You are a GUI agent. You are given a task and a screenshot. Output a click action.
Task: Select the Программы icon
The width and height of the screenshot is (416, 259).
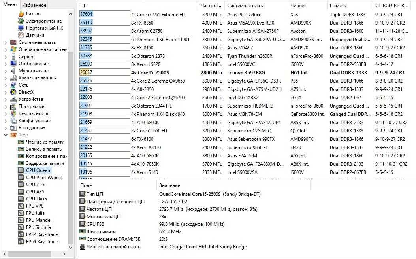[x=13, y=106]
